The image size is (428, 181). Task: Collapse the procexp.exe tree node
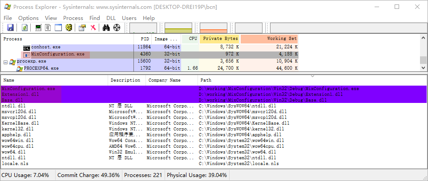[x=5, y=62]
